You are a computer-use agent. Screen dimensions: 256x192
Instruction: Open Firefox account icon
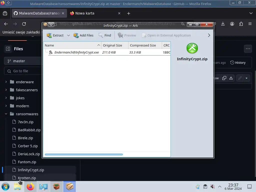[x=232, y=24]
